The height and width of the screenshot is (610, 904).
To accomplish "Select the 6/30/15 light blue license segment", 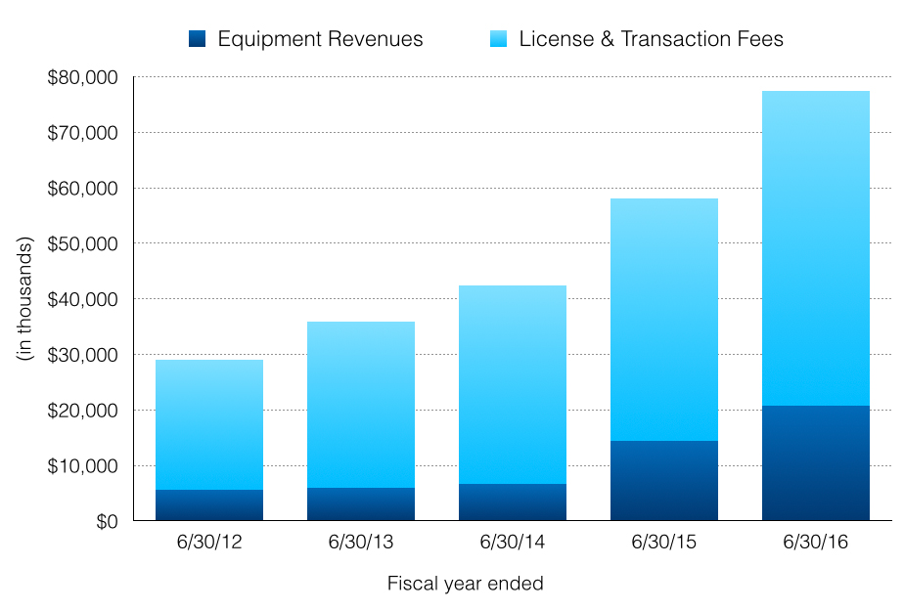I will coord(664,320).
